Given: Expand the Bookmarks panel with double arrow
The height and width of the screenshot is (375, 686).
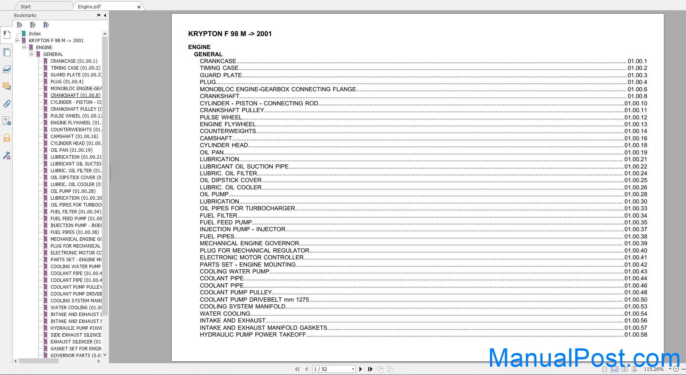Looking at the screenshot, I should point(99,15).
